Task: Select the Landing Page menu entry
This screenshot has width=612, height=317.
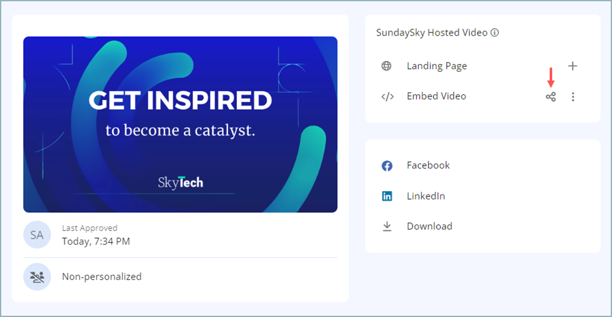Action: (437, 66)
